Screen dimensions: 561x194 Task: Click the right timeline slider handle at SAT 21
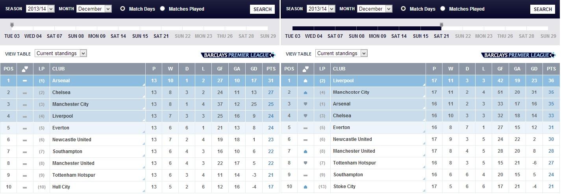[442, 26]
